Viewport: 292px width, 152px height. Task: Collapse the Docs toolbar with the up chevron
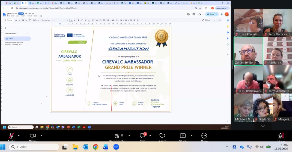(x=220, y=20)
